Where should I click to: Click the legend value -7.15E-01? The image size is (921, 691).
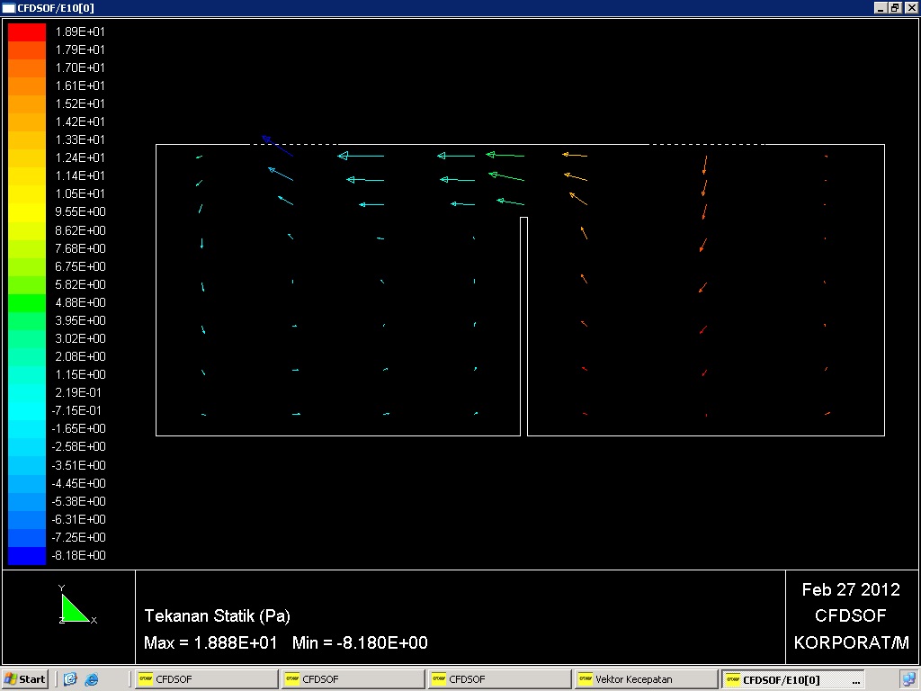(x=76, y=410)
